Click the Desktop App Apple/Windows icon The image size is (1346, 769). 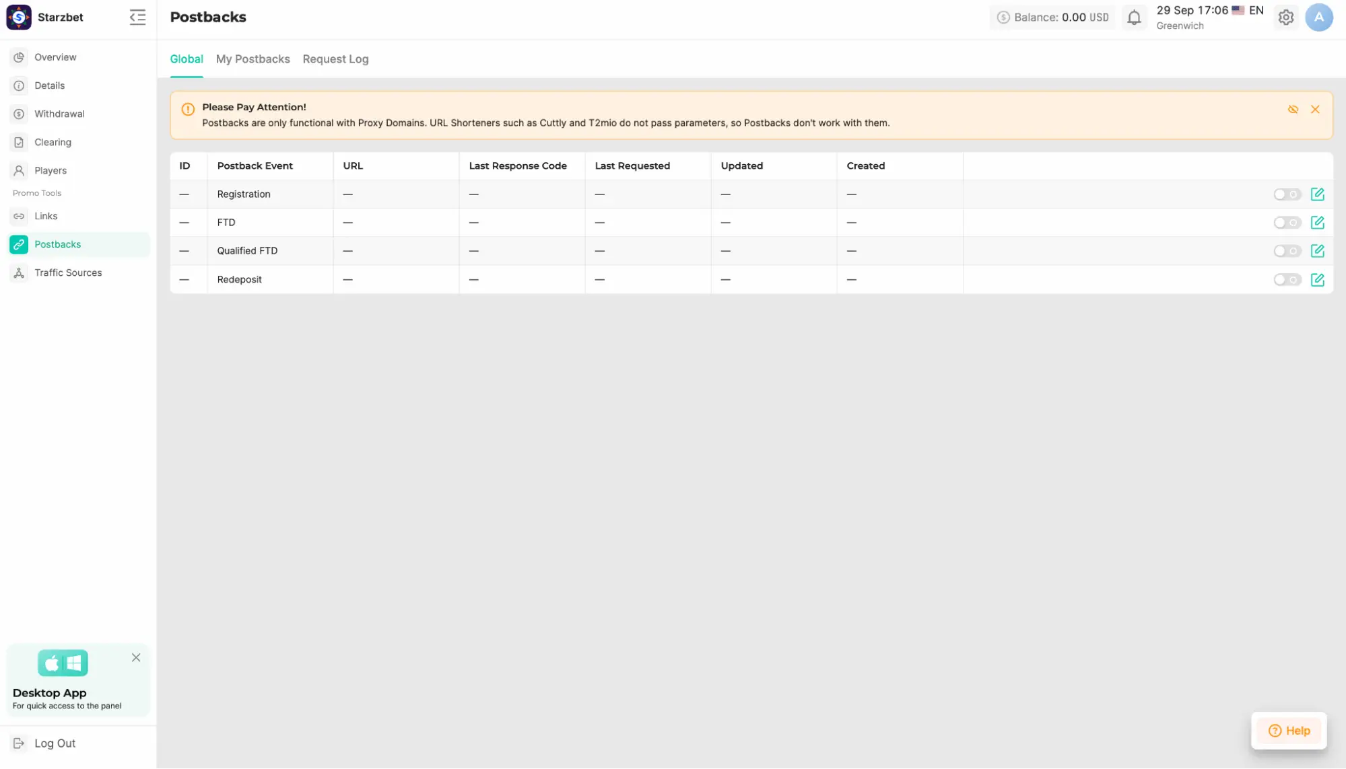pos(63,663)
